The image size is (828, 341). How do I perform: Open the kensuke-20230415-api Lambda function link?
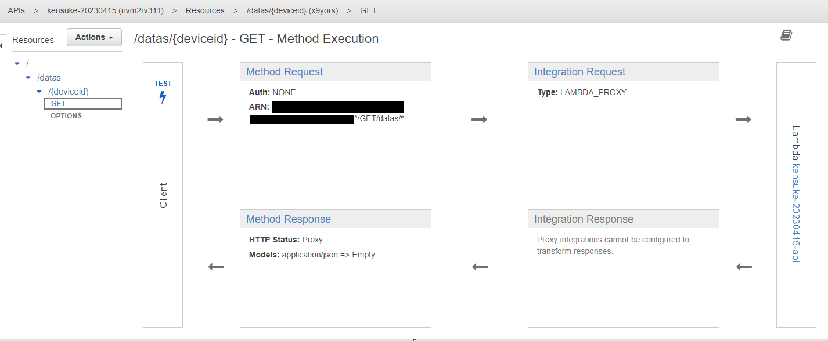[795, 213]
